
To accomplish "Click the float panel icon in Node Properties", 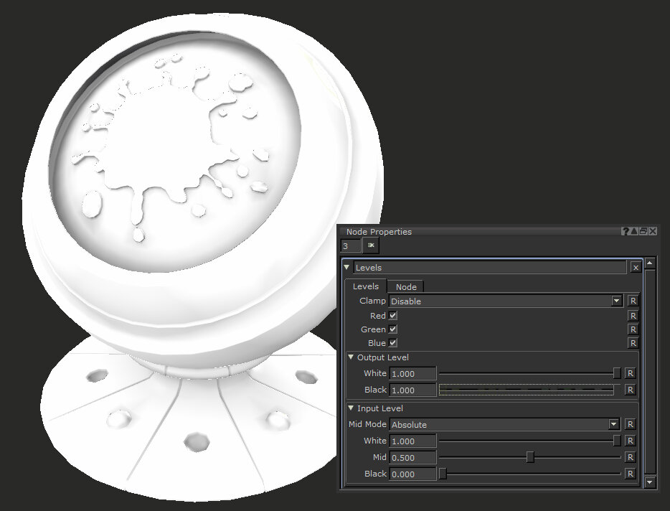I will tap(643, 231).
